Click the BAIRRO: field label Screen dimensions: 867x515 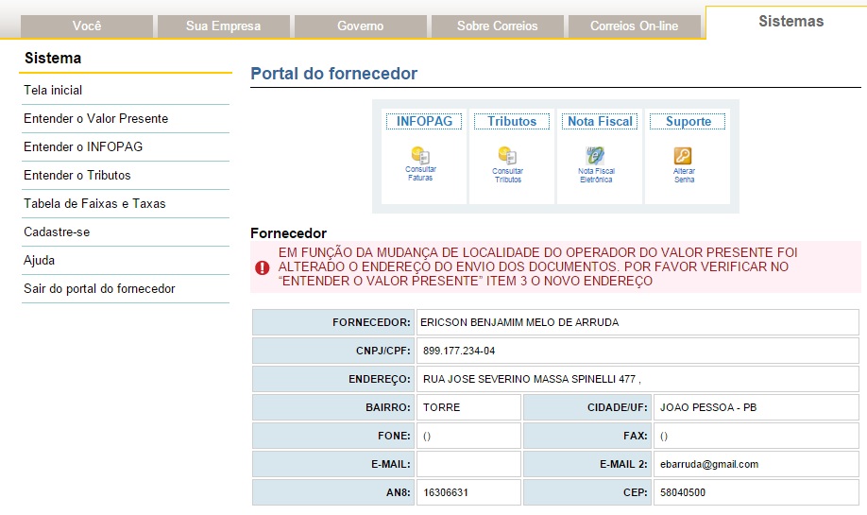click(387, 407)
